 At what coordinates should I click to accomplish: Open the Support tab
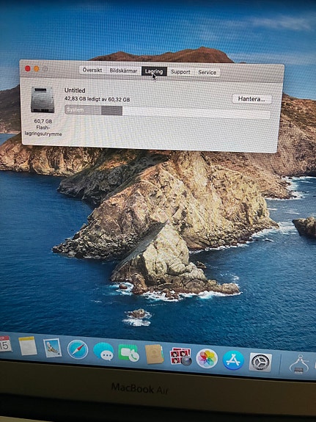pyautogui.click(x=180, y=72)
